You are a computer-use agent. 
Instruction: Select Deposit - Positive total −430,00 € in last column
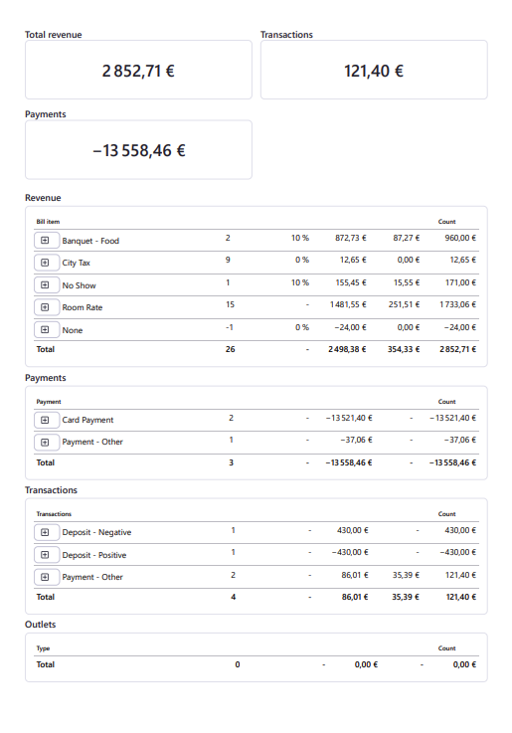coord(457,553)
